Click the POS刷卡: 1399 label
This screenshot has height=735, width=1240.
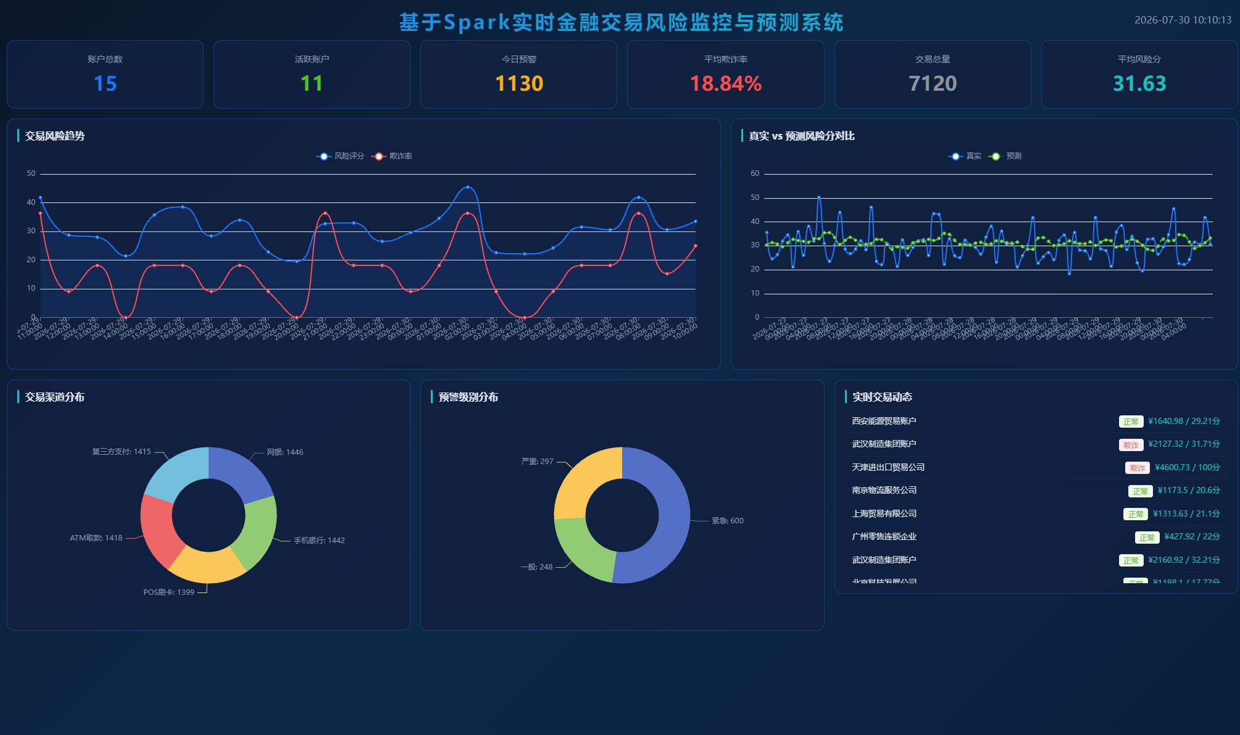(x=169, y=592)
